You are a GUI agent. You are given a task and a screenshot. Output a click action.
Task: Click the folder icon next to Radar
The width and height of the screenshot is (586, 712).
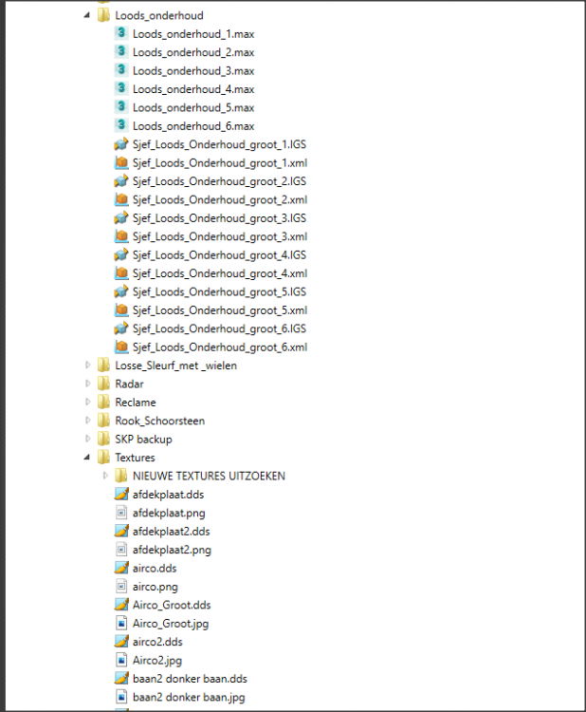pyautogui.click(x=104, y=384)
